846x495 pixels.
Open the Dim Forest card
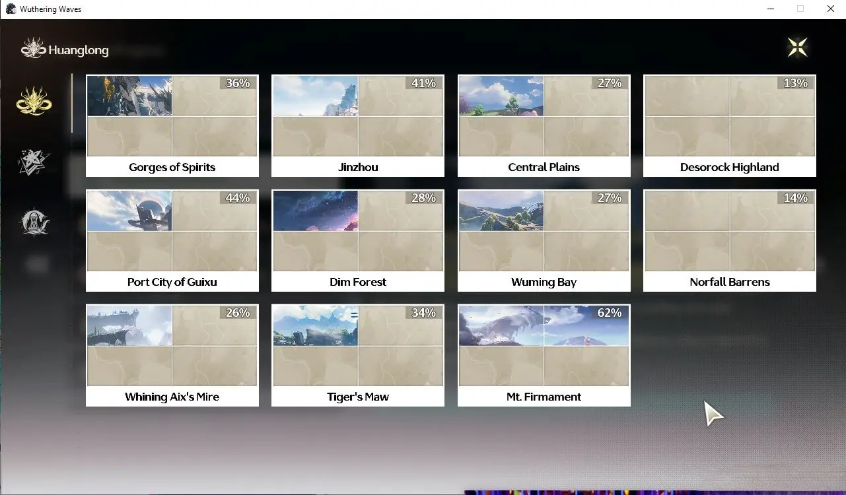pyautogui.click(x=358, y=240)
